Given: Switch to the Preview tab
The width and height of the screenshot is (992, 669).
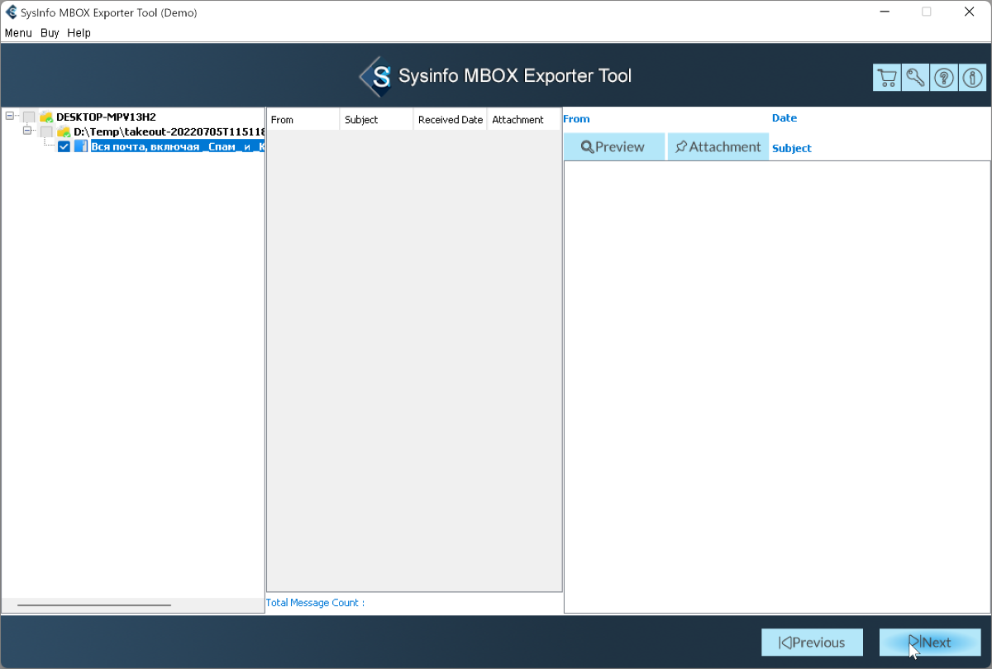Looking at the screenshot, I should pos(614,146).
